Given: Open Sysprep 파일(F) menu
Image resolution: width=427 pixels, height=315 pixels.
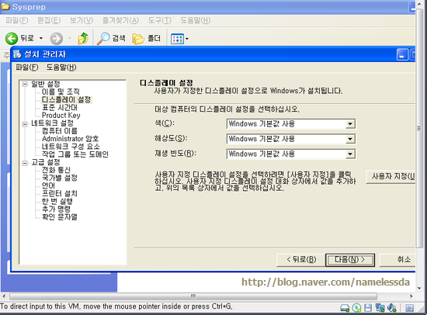Looking at the screenshot, I should pyautogui.click(x=17, y=20).
